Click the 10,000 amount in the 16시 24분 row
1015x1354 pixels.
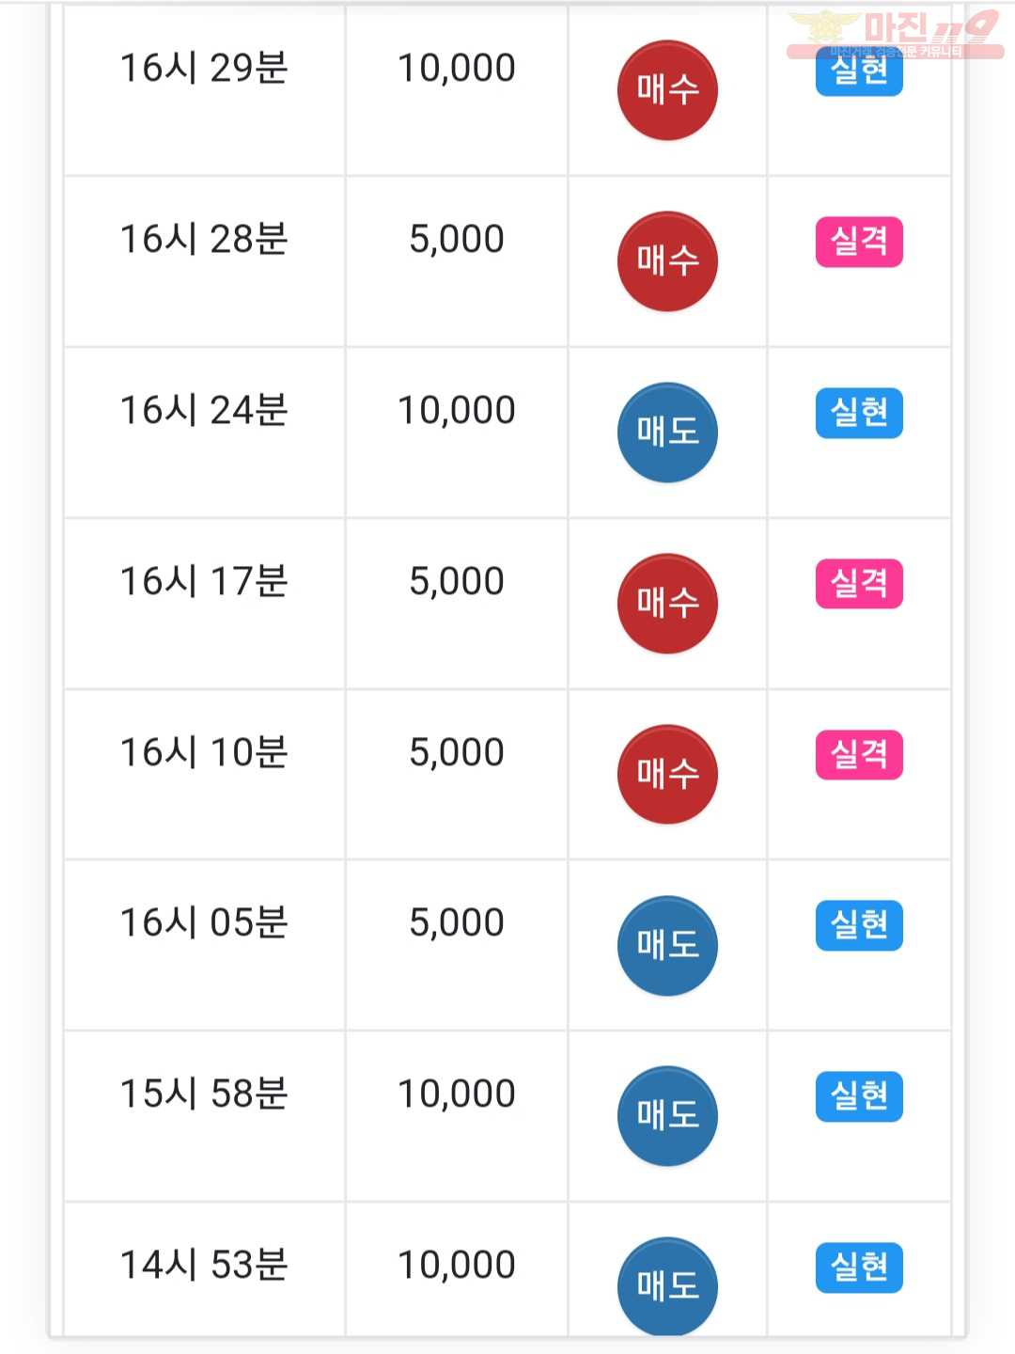pos(457,410)
